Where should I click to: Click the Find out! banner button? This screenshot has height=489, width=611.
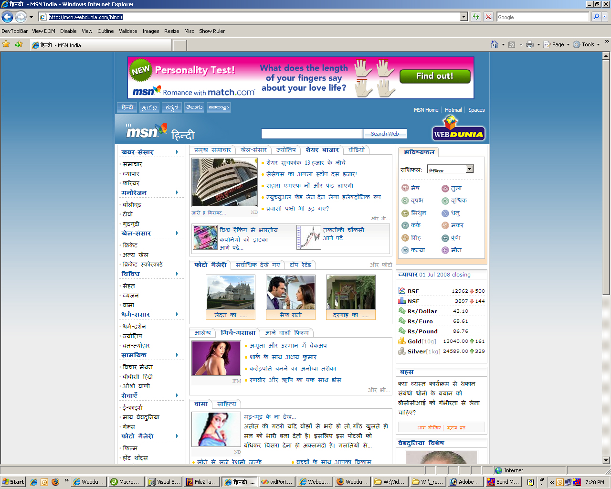[x=435, y=76]
